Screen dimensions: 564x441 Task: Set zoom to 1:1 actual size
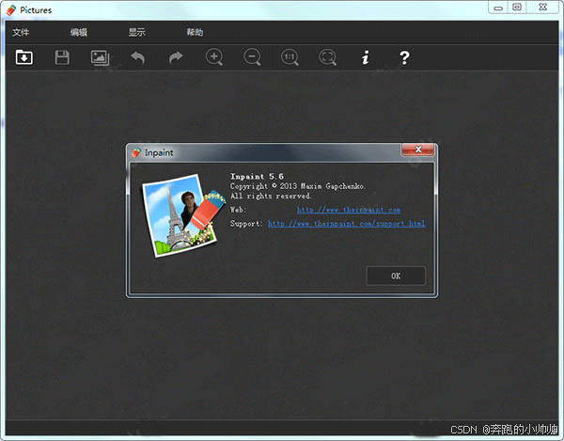[x=290, y=57]
